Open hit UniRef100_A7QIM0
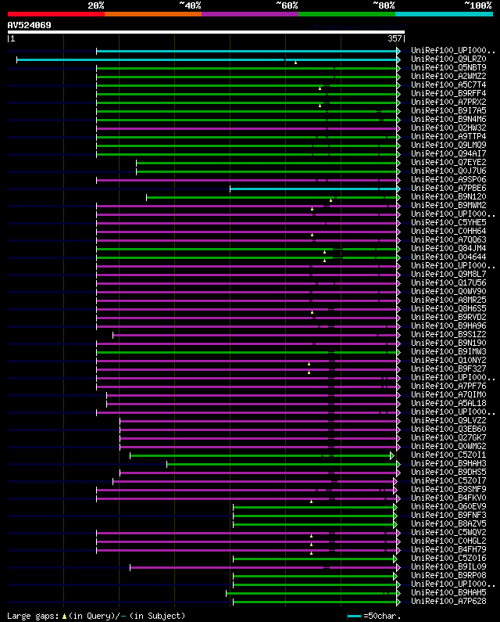The height and width of the screenshot is (622, 500). pos(448,395)
